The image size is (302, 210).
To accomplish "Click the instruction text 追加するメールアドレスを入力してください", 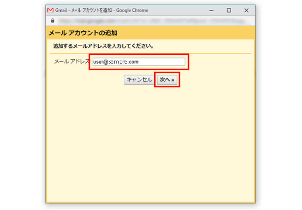I will [103, 46].
